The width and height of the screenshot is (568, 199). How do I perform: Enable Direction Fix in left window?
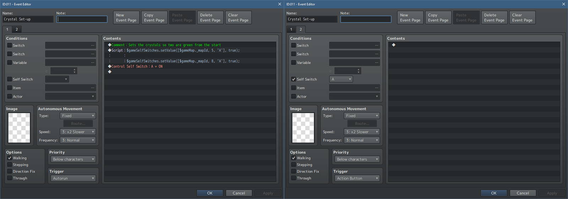pyautogui.click(x=10, y=171)
